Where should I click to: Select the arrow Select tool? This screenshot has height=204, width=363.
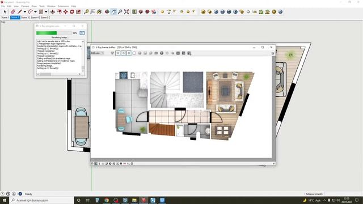click(5, 11)
